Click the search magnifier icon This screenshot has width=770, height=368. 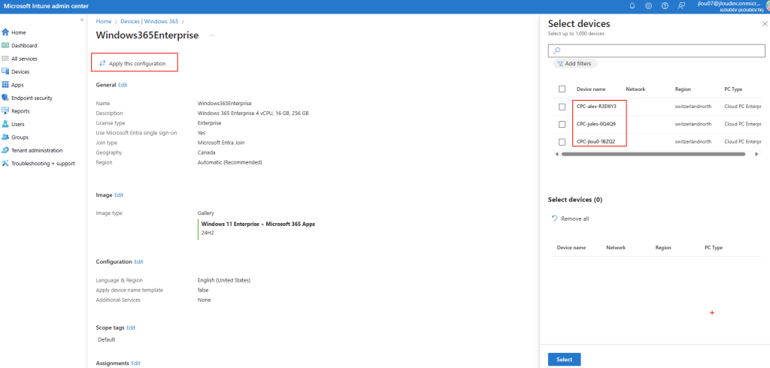pos(556,50)
